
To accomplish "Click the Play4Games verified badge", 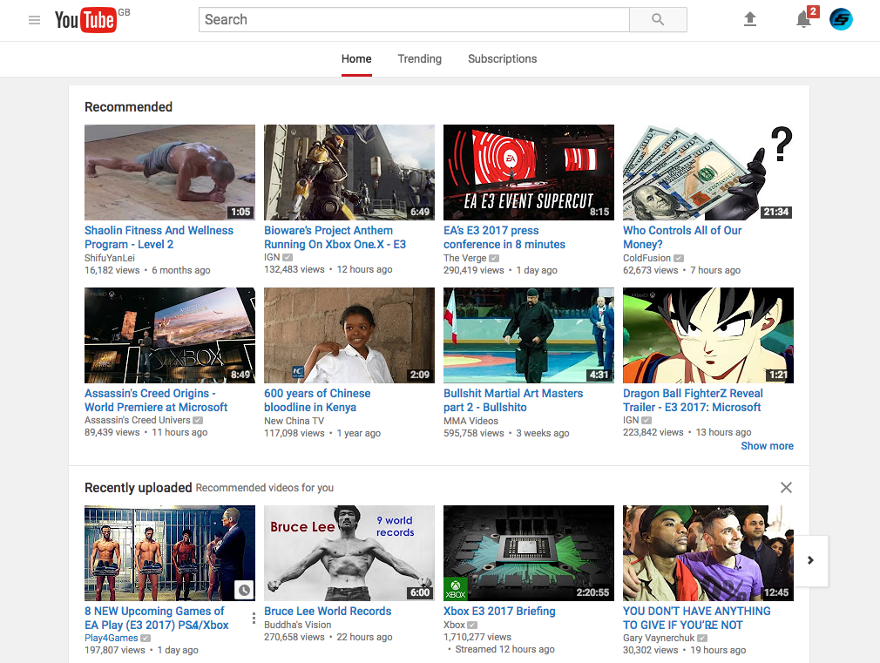I will tap(146, 639).
